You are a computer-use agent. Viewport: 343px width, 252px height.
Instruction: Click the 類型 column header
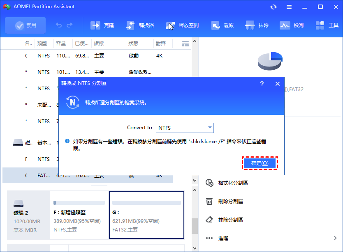[x=42, y=44]
